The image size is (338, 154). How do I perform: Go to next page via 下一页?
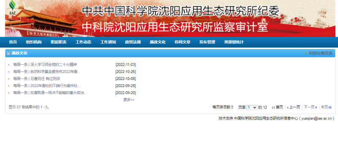[309, 107]
